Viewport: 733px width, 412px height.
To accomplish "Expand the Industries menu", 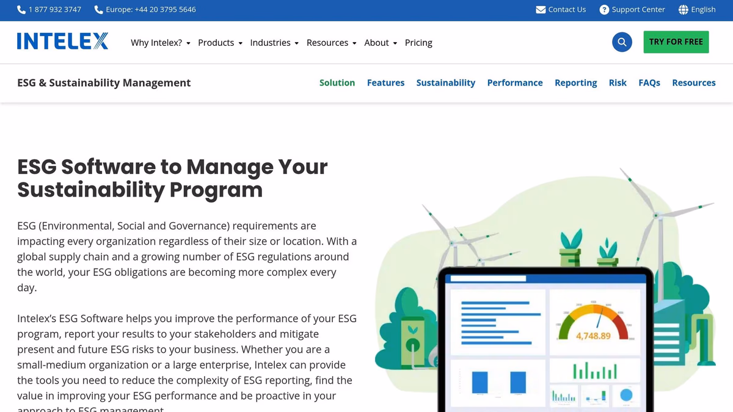I will point(274,43).
